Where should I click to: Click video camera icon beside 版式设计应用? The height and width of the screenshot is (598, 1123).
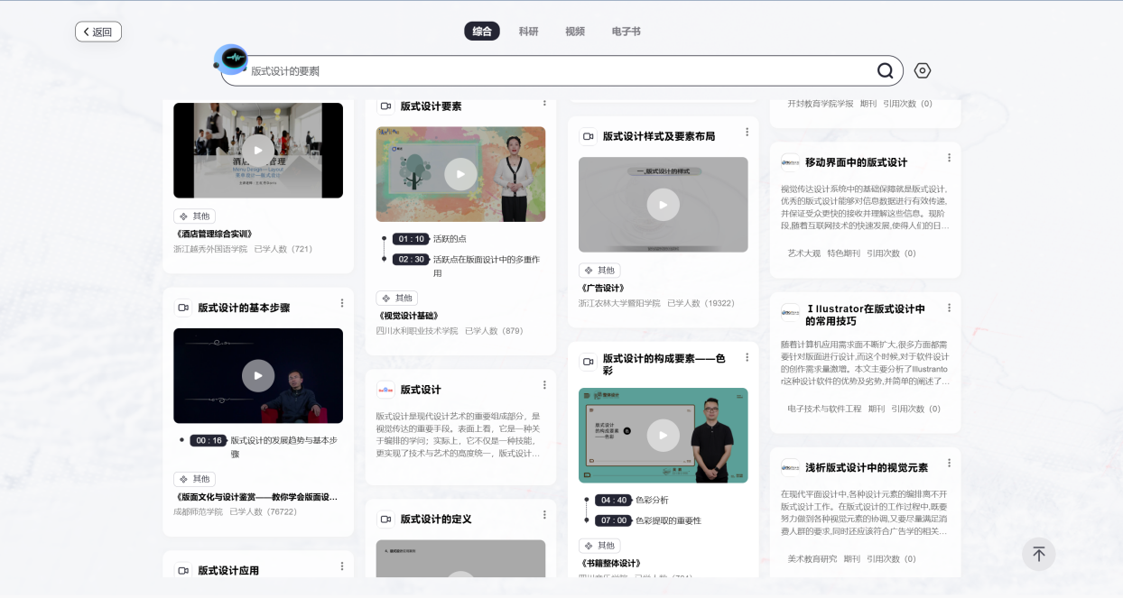(x=183, y=571)
